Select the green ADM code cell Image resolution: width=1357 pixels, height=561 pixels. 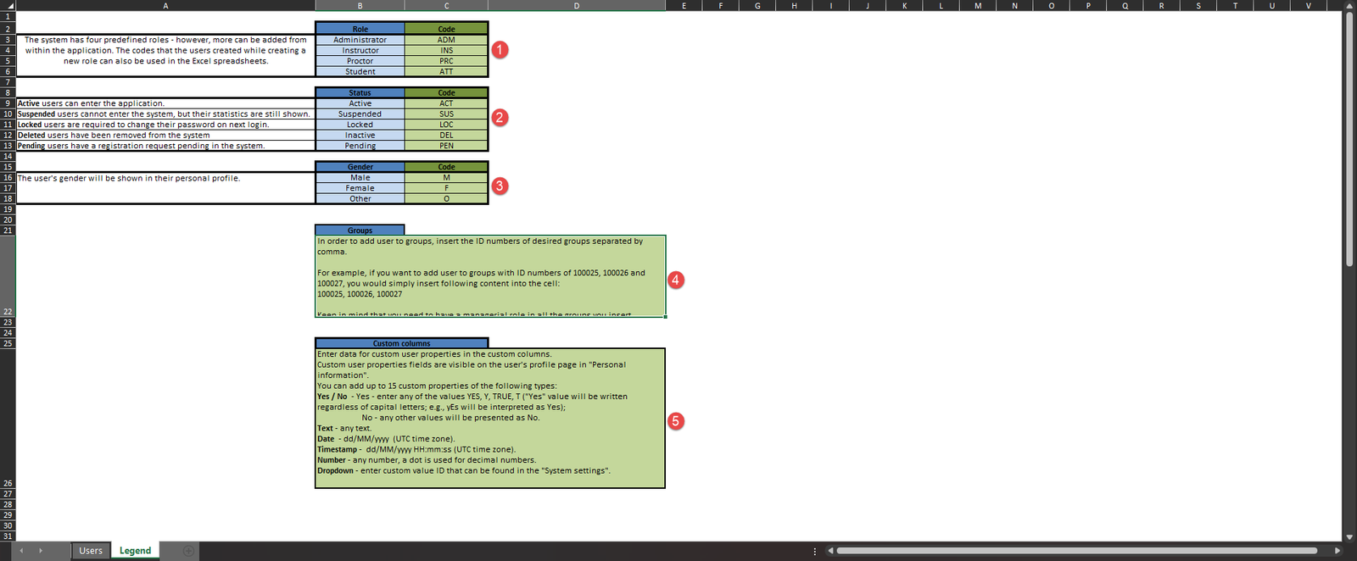coord(446,40)
